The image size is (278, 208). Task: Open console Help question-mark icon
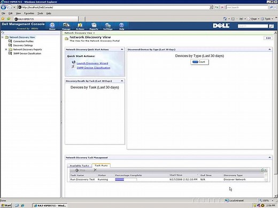(121, 26)
